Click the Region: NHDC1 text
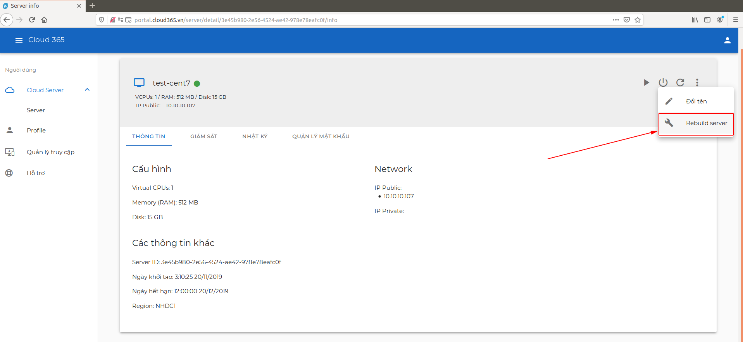743x342 pixels. [x=154, y=306]
